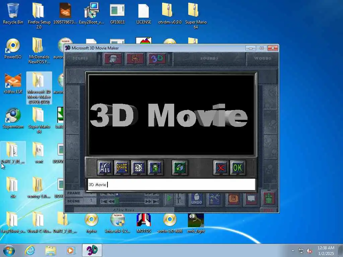Select the krita-x64-5.2 installer icon
This screenshot has width=343, height=257.
pyautogui.click(x=118, y=222)
